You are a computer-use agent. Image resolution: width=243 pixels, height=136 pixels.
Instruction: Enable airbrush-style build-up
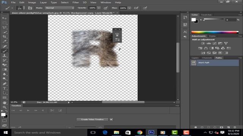tap(136, 8)
